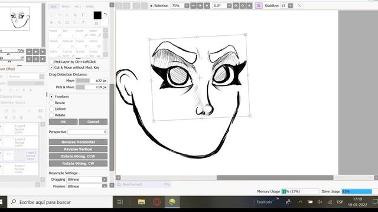Show hidden taskbar tray icons chevron
This screenshot has height=212, width=378.
(x=300, y=202)
